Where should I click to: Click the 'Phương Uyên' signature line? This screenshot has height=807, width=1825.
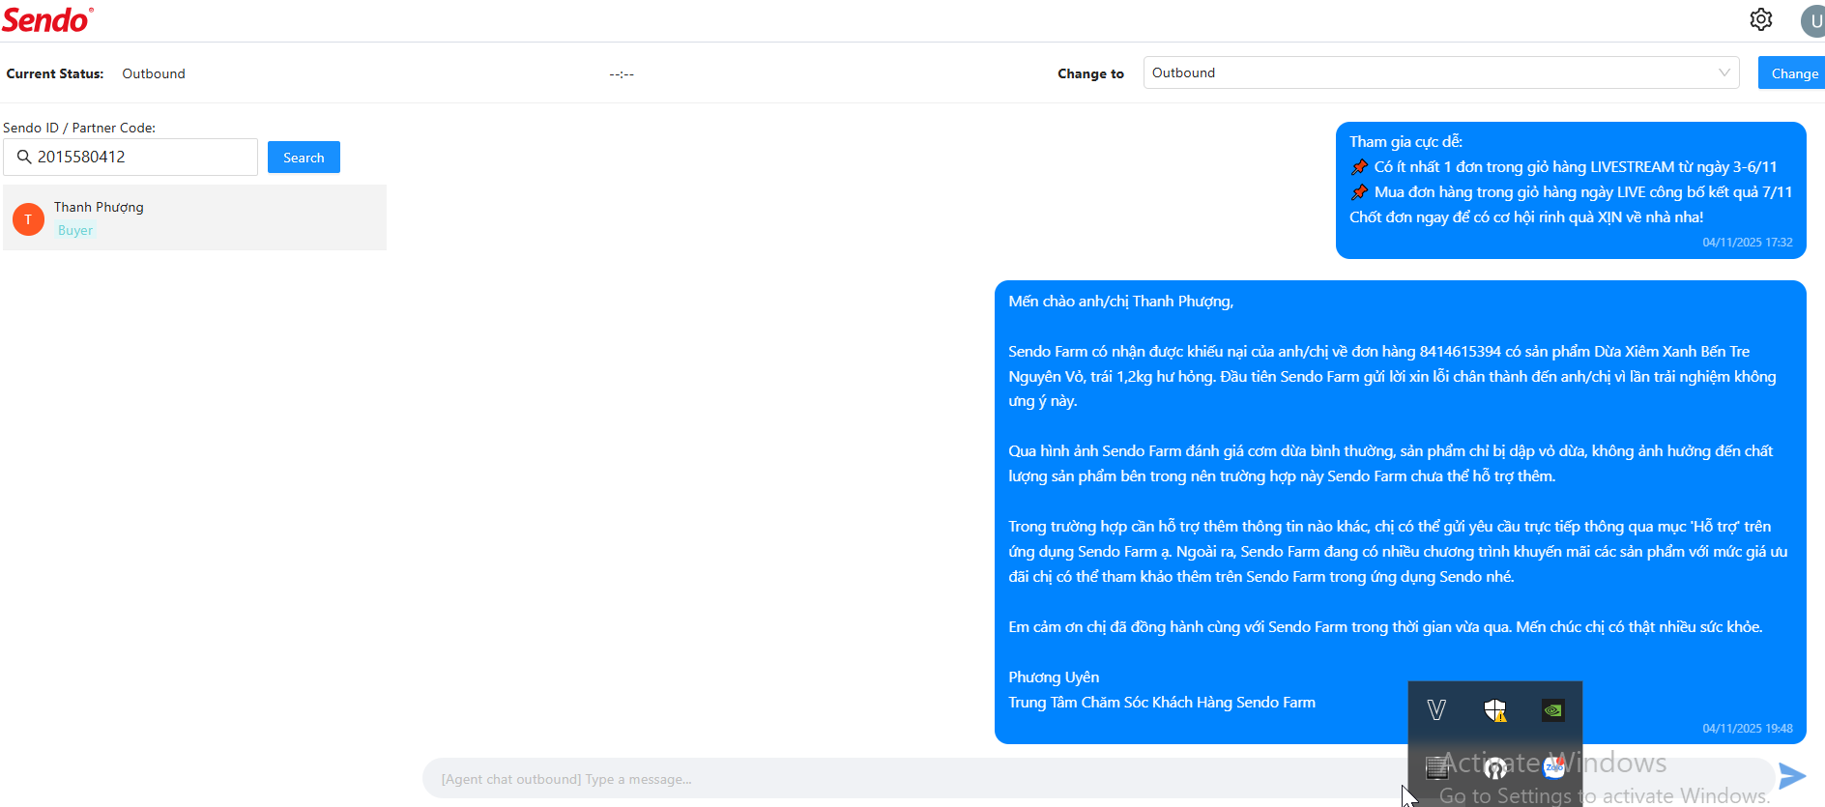[1054, 677]
